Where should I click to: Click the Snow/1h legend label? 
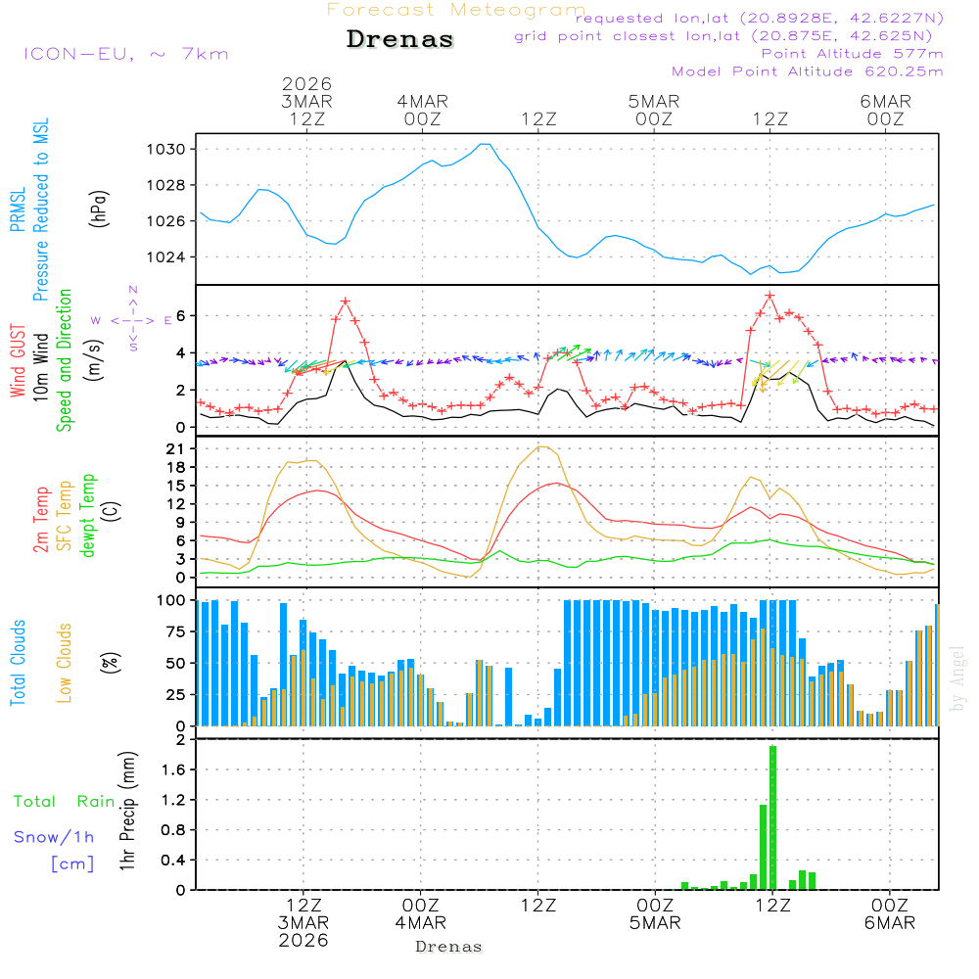click(x=54, y=837)
